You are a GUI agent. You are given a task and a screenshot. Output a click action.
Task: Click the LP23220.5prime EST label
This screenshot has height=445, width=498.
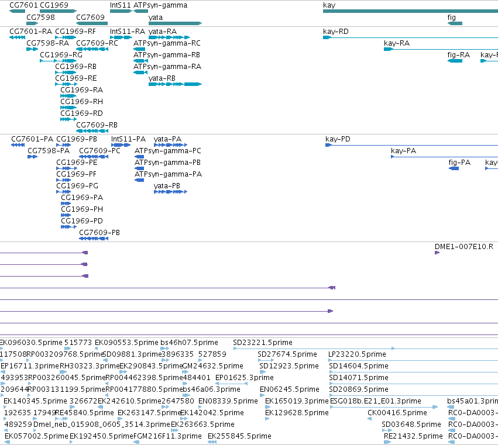coord(358,354)
